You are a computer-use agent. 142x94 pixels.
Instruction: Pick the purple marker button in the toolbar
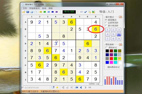57,12
